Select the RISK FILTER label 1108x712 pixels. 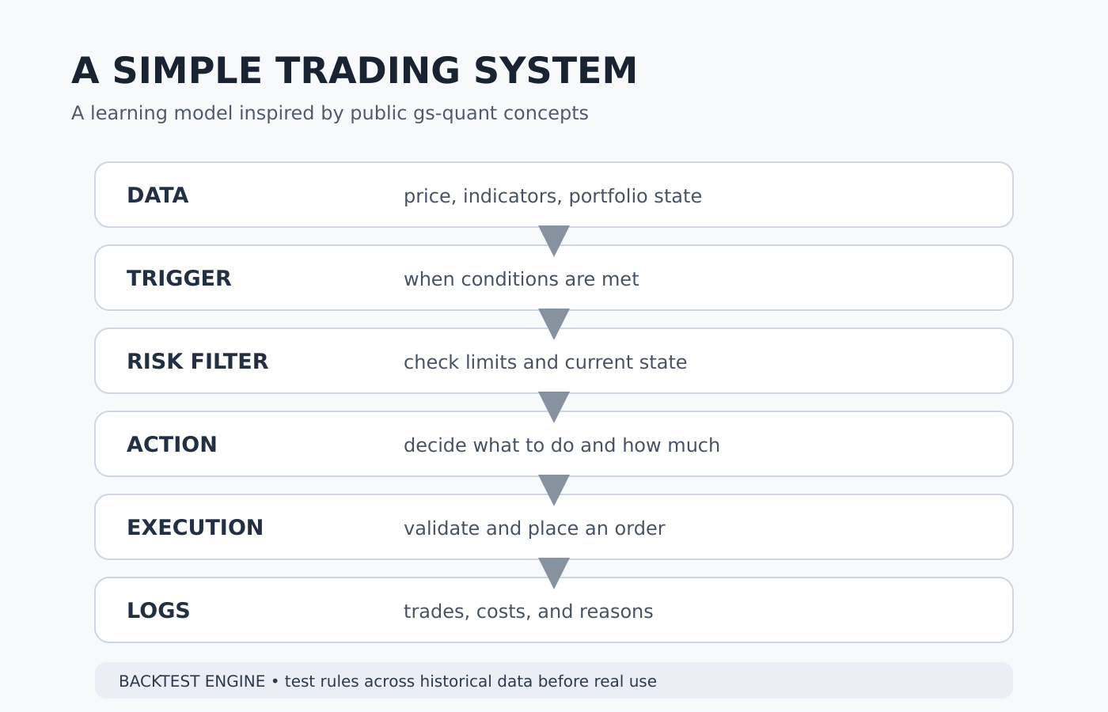(197, 362)
